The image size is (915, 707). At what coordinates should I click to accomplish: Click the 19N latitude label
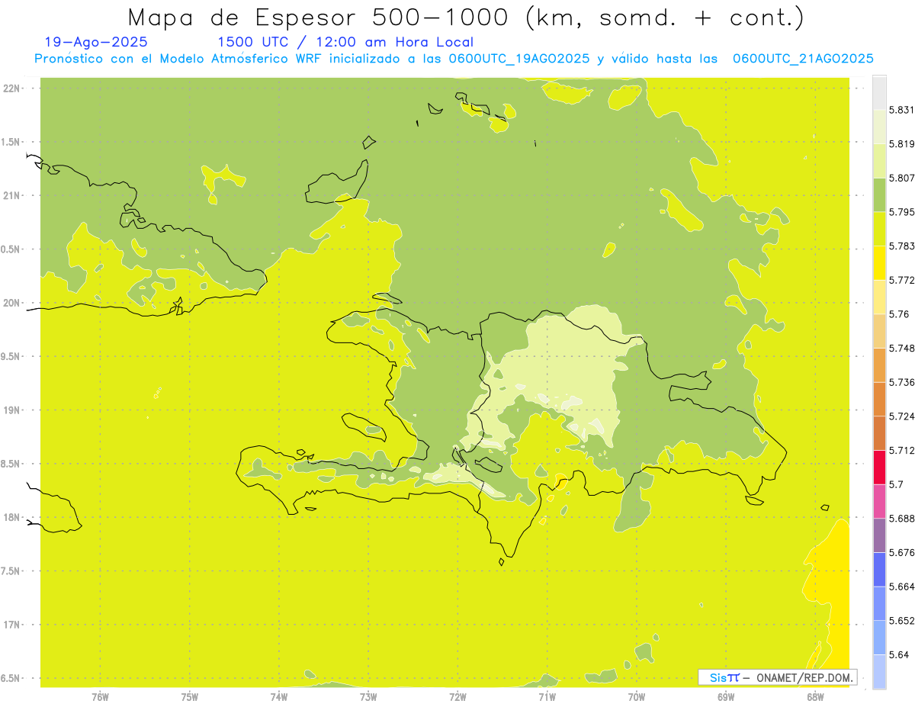tap(11, 410)
